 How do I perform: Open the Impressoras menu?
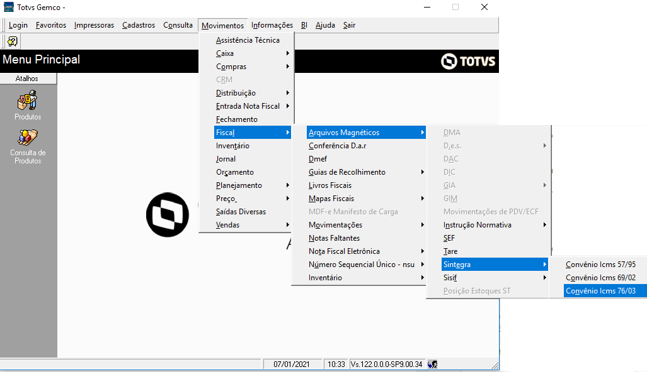94,25
